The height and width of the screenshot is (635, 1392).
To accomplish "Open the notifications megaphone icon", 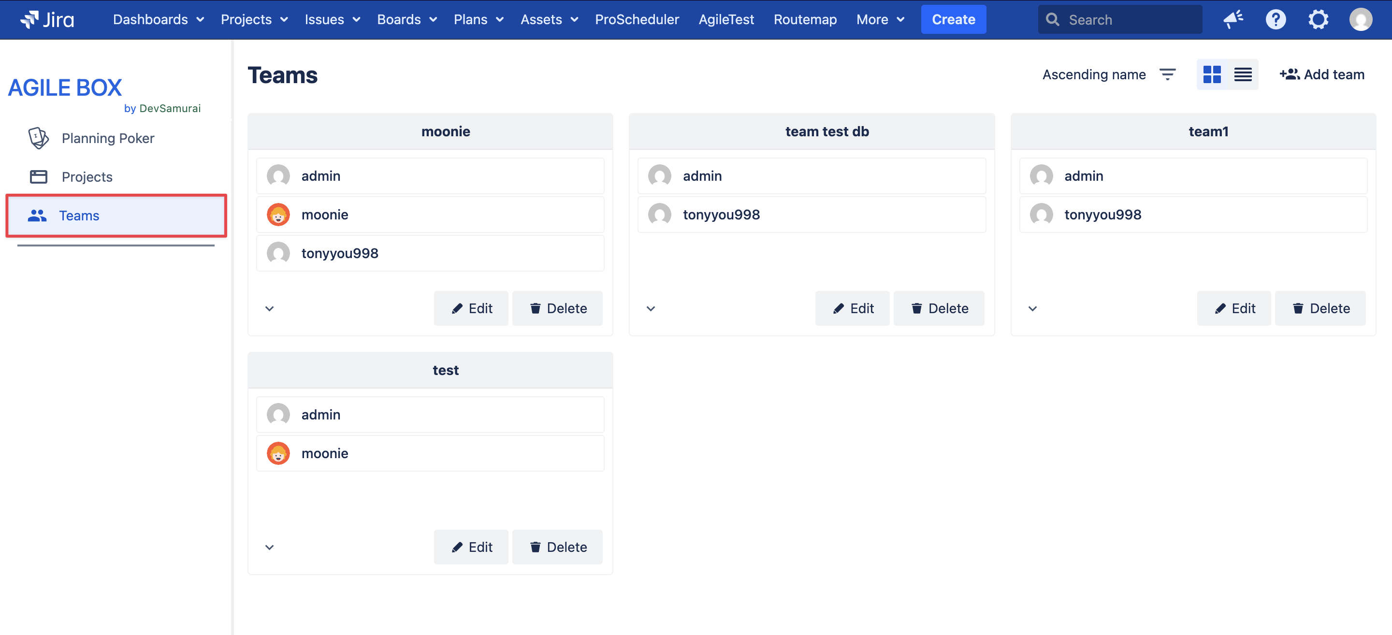I will click(x=1233, y=19).
